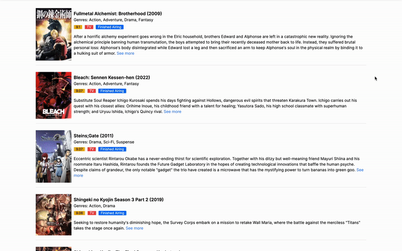
Task: Select the Steins;Gate cover thumbnail
Action: point(54,156)
